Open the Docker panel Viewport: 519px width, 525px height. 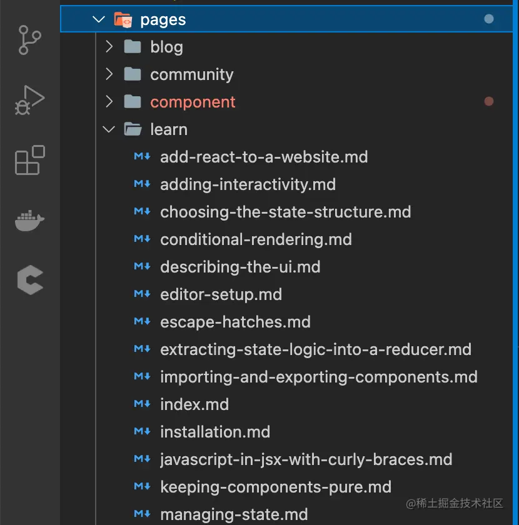[29, 220]
